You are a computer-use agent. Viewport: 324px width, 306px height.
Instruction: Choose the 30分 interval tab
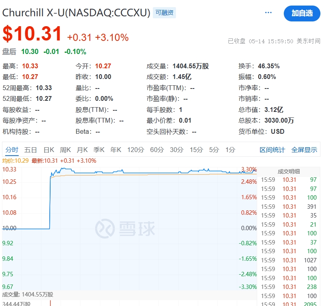177,150
